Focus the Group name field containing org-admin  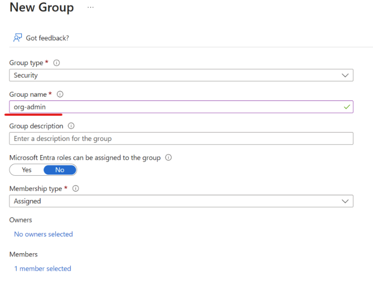173,107
